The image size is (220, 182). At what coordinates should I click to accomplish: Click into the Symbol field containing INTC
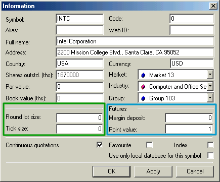point(79,19)
